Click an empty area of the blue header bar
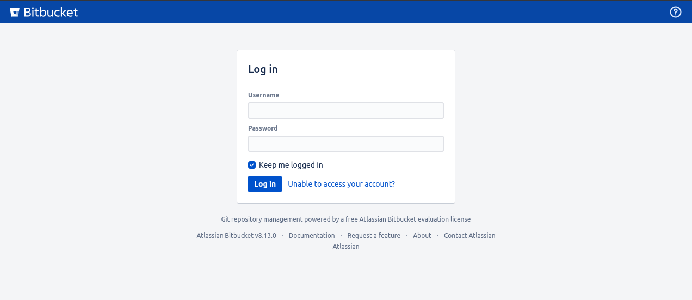This screenshot has height=300, width=692. 348,12
